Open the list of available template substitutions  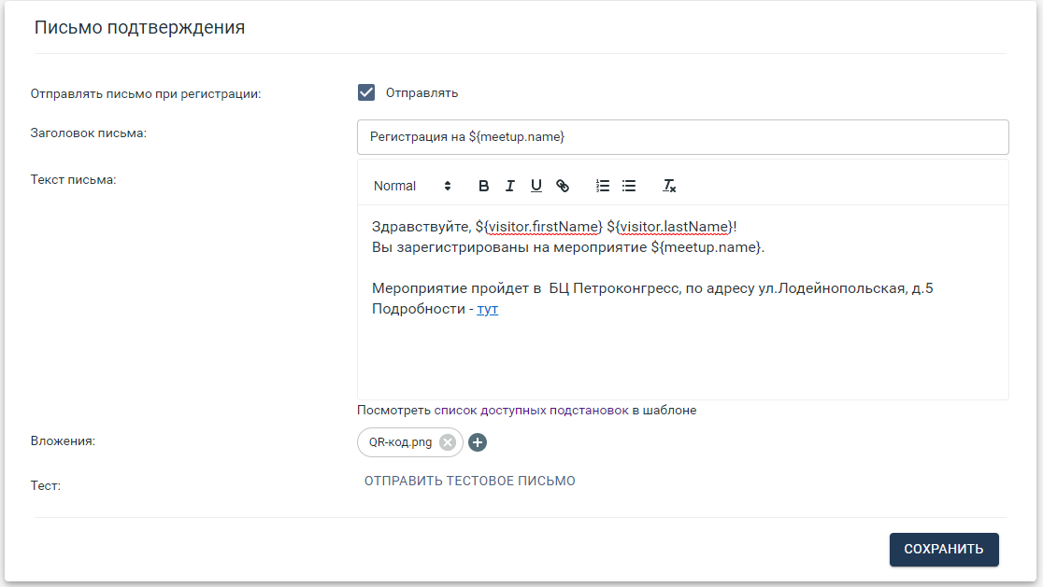point(526,410)
